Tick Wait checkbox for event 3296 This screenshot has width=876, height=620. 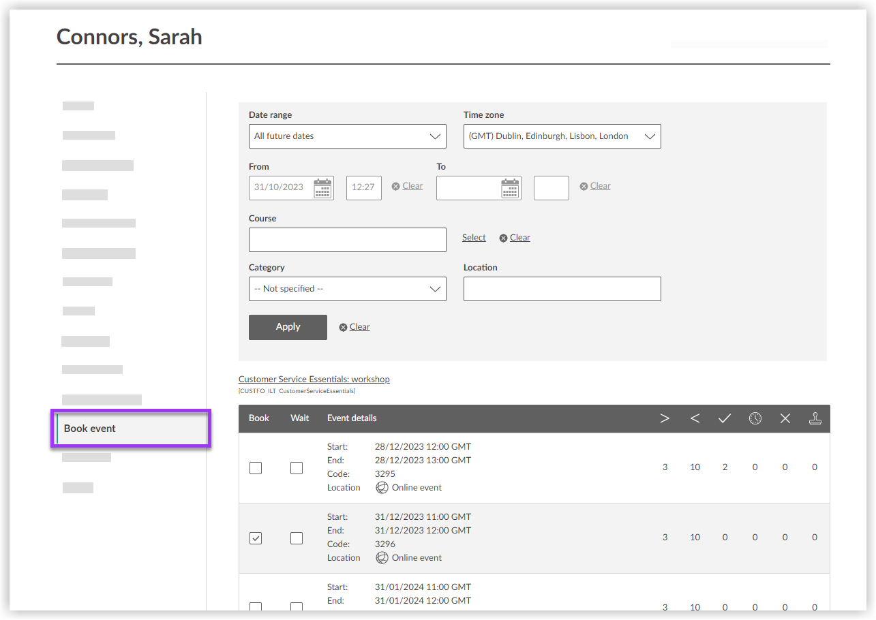pos(297,538)
